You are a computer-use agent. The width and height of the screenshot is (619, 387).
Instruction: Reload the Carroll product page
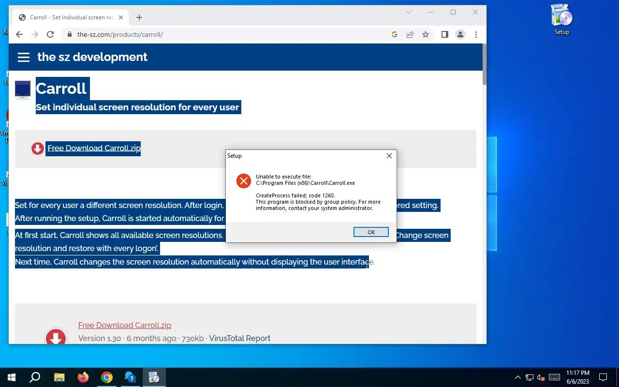50,34
